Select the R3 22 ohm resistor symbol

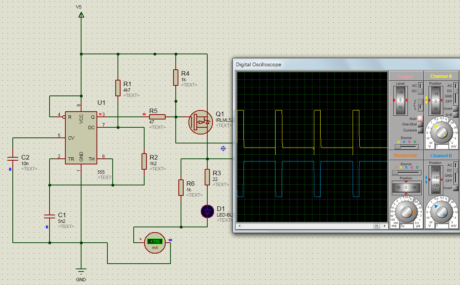tap(207, 177)
